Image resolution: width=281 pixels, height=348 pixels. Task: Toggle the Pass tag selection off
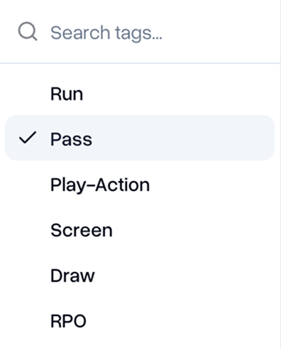click(x=140, y=138)
